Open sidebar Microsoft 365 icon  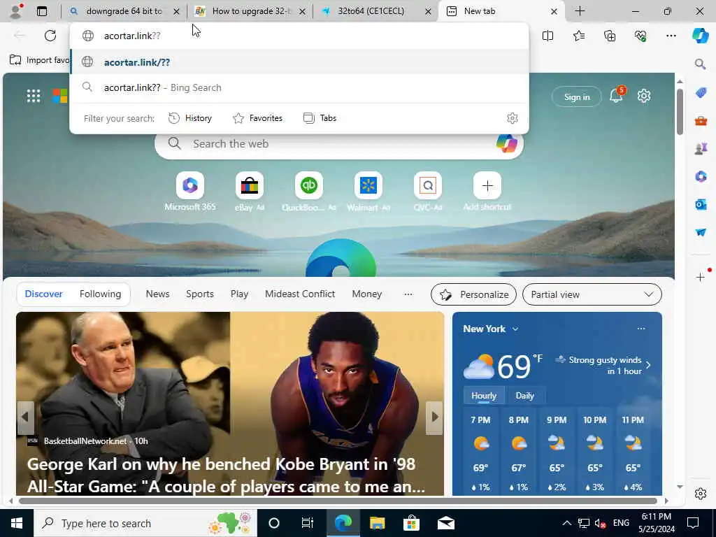701,176
